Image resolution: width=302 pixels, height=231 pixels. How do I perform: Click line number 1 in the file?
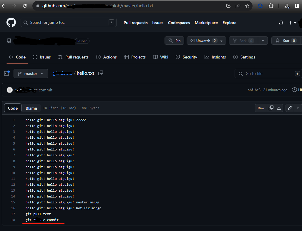click(x=14, y=120)
